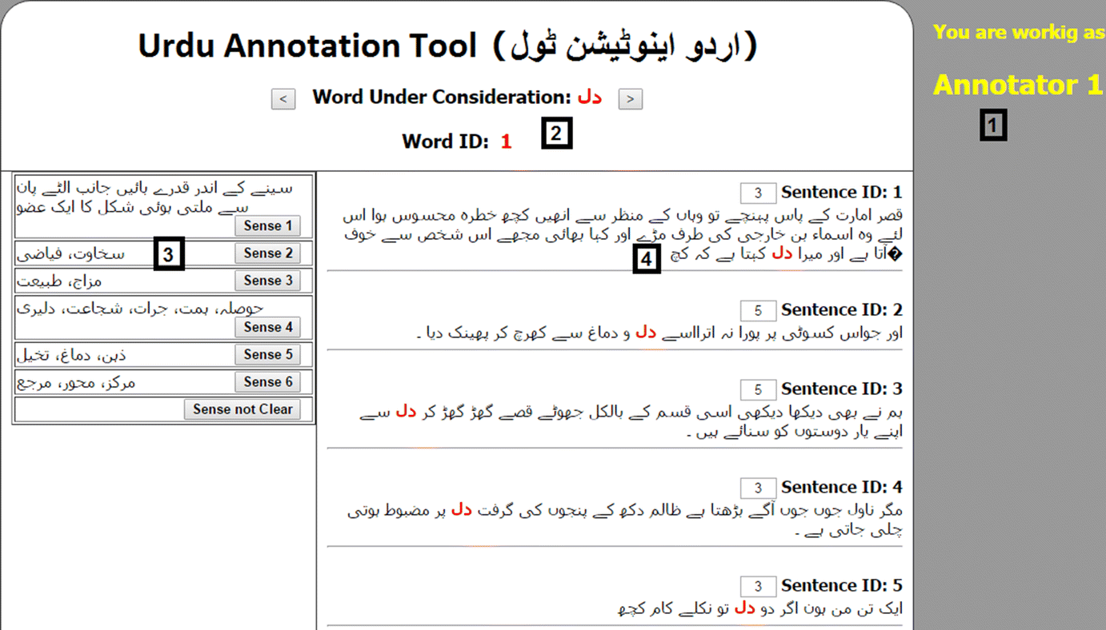Select the Sense 1 button

pyautogui.click(x=267, y=226)
